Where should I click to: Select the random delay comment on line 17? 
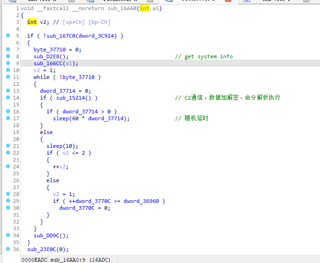tap(191, 118)
